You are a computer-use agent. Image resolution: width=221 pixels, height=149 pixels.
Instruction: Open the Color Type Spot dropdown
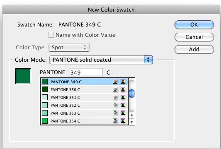click(x=69, y=48)
